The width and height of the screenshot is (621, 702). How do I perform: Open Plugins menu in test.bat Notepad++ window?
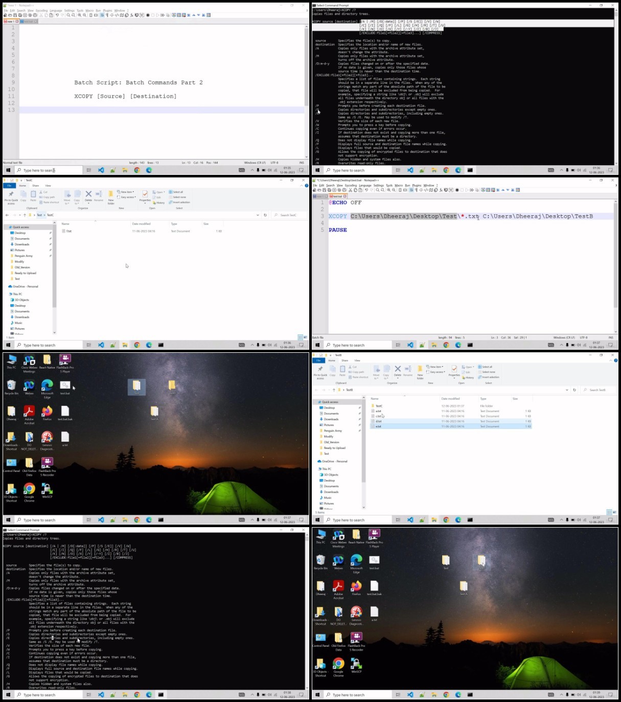pos(417,185)
